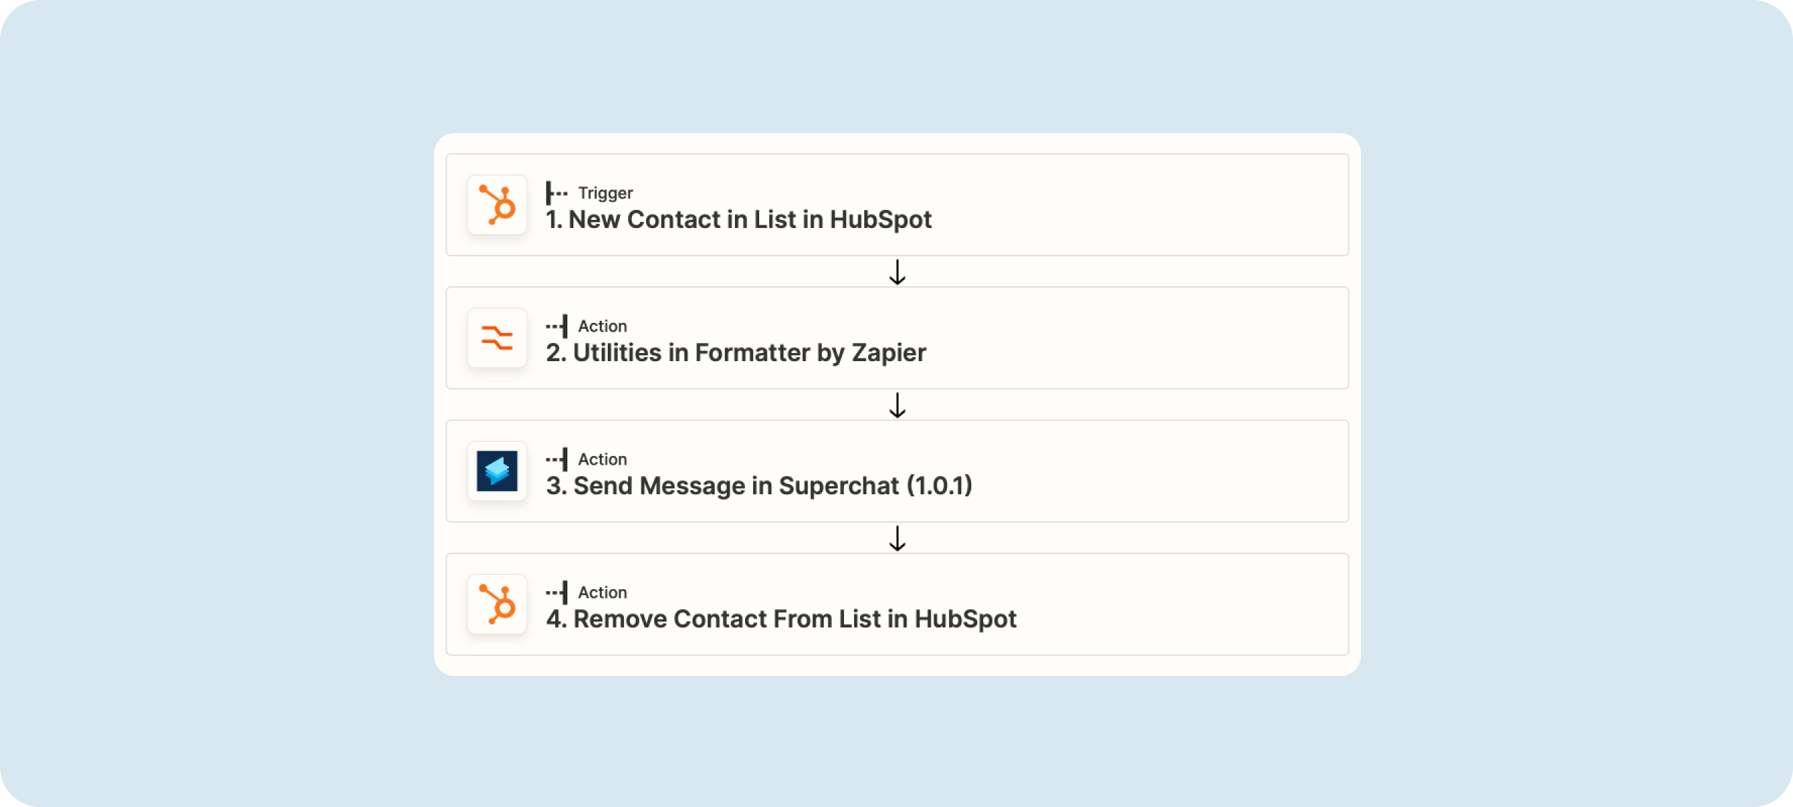The image size is (1793, 807).
Task: Click the Action label in Formatter step
Action: click(602, 325)
